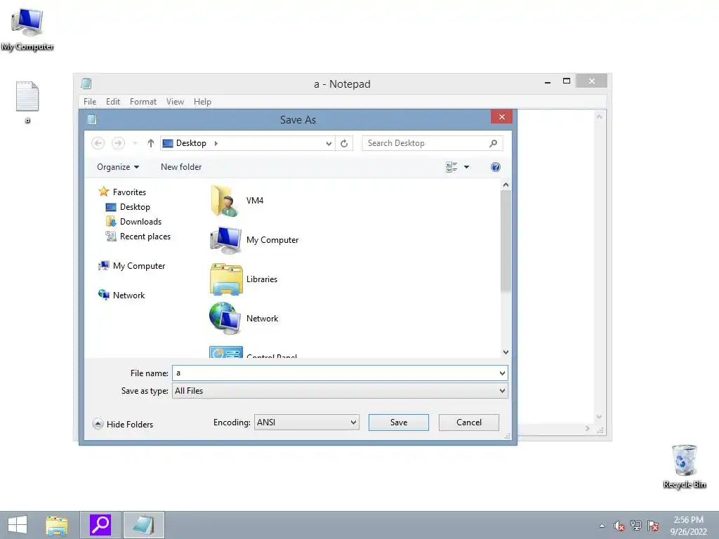Image resolution: width=719 pixels, height=539 pixels.
Task: Select Recent places in navigation pane
Action: (x=145, y=237)
